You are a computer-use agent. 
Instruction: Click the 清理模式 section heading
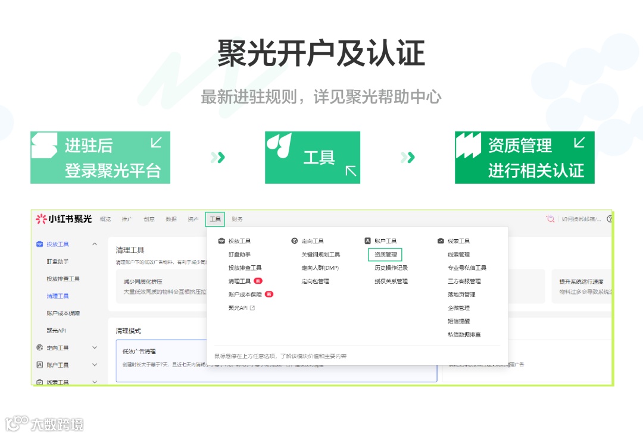point(129,331)
